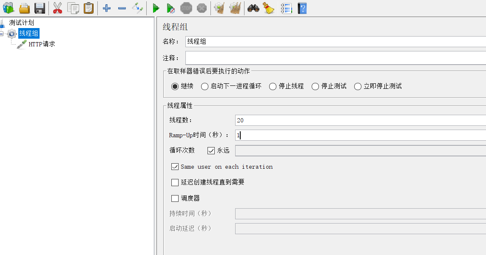The image size is (486, 255).
Task: Collapse all with minus icon
Action: click(x=122, y=8)
